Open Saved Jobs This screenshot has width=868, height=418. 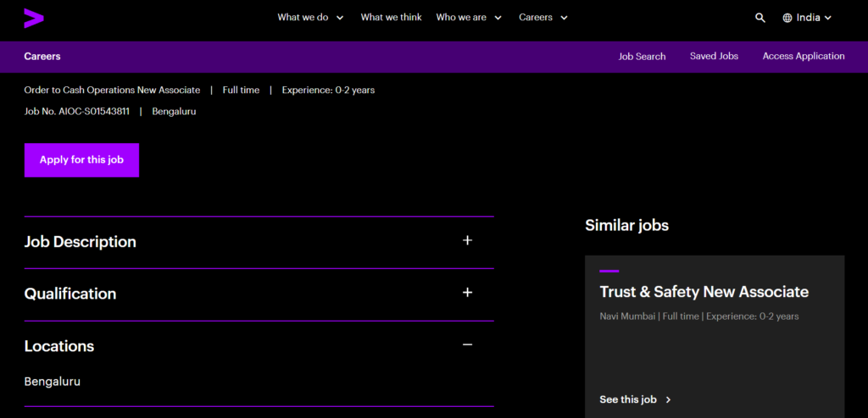pyautogui.click(x=714, y=57)
